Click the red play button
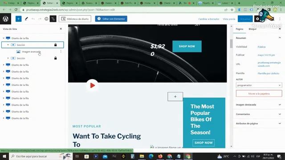The image size is (285, 160). click(x=92, y=85)
